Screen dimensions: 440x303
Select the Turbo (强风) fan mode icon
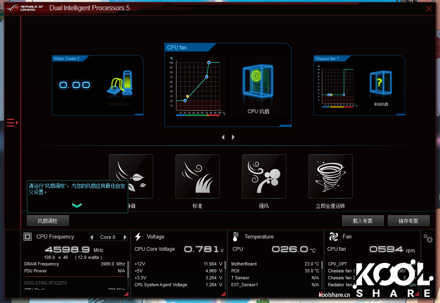pos(264,176)
